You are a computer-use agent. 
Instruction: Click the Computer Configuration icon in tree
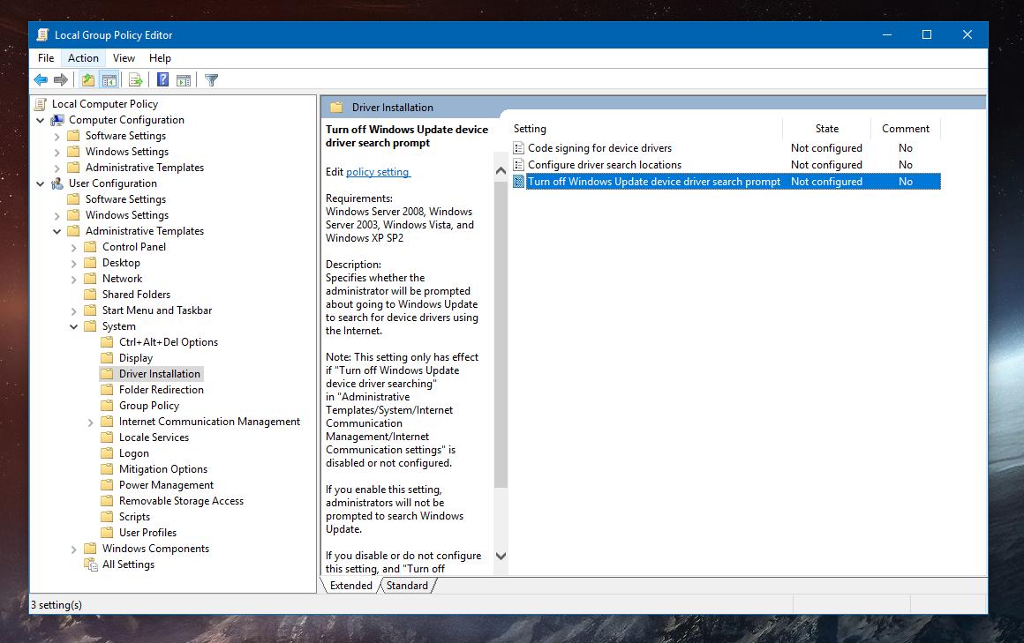coord(57,120)
